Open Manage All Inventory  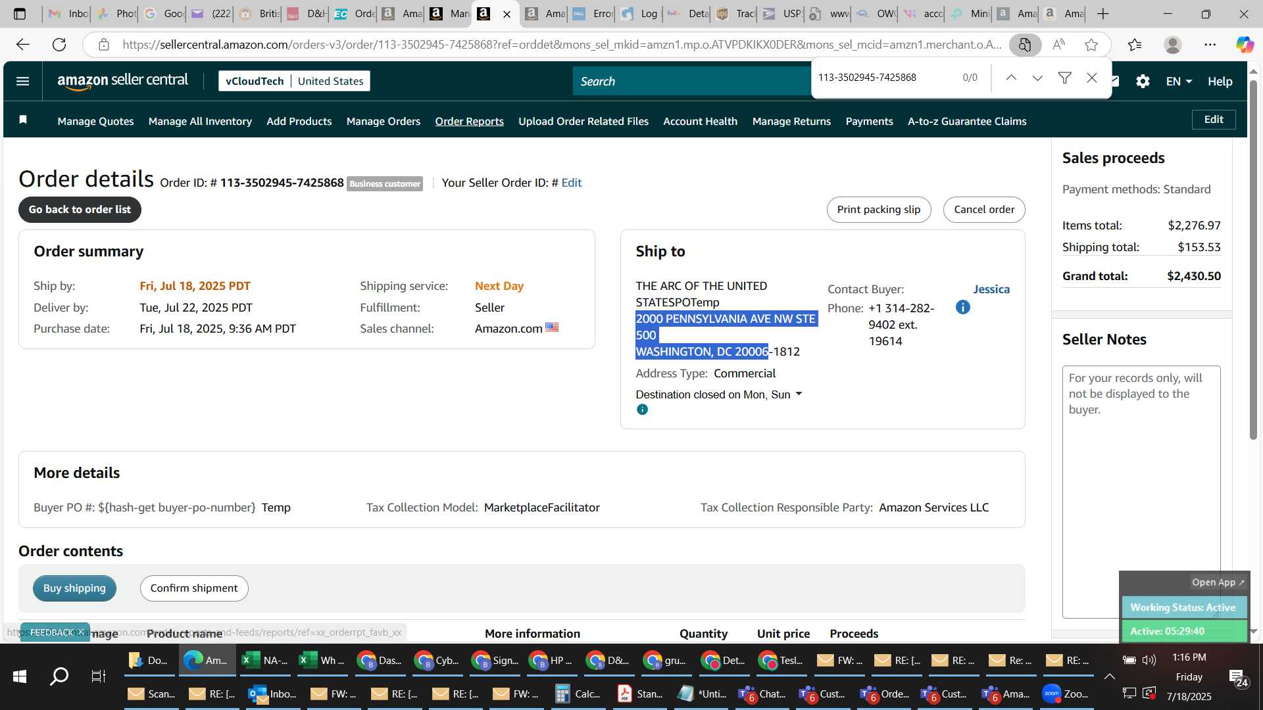point(200,121)
